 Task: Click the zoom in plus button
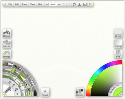59,4
